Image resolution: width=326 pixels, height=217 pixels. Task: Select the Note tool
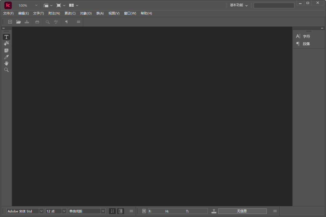click(6, 50)
